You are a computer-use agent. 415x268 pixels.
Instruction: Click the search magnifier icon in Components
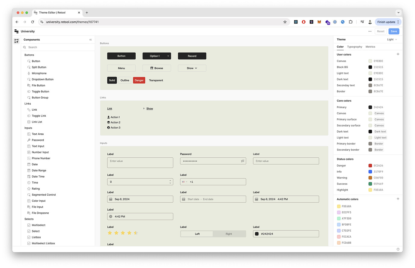click(x=25, y=47)
